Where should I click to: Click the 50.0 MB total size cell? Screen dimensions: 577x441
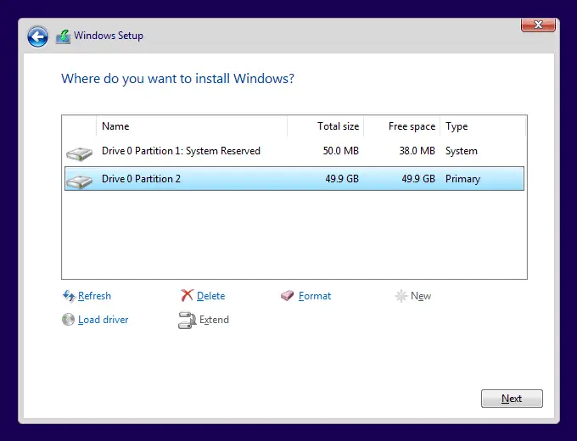341,151
